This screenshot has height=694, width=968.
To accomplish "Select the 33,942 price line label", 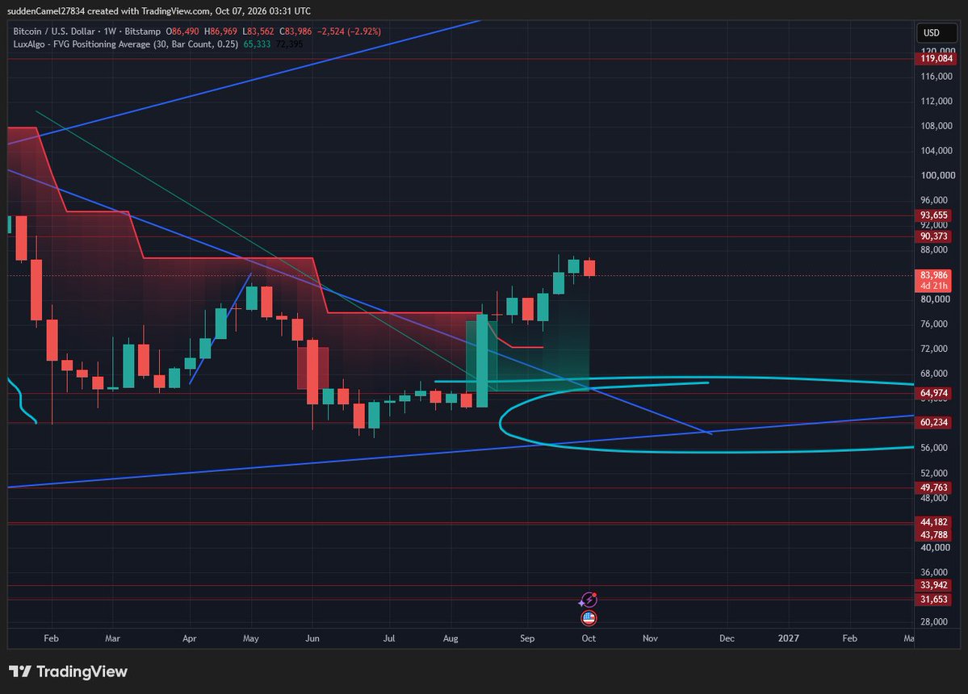I will [933, 585].
